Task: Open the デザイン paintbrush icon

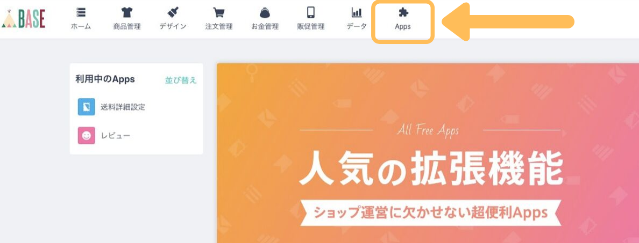Action: pyautogui.click(x=173, y=12)
